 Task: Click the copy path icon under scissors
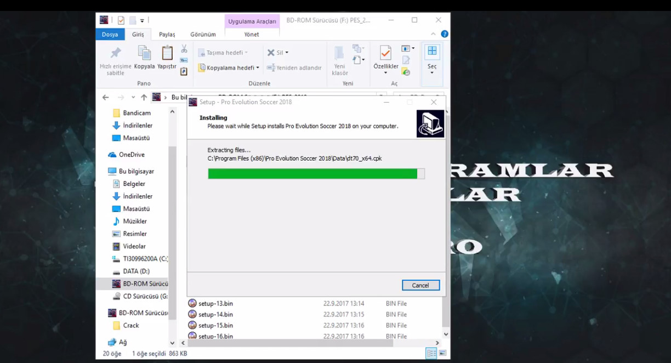pyautogui.click(x=184, y=60)
